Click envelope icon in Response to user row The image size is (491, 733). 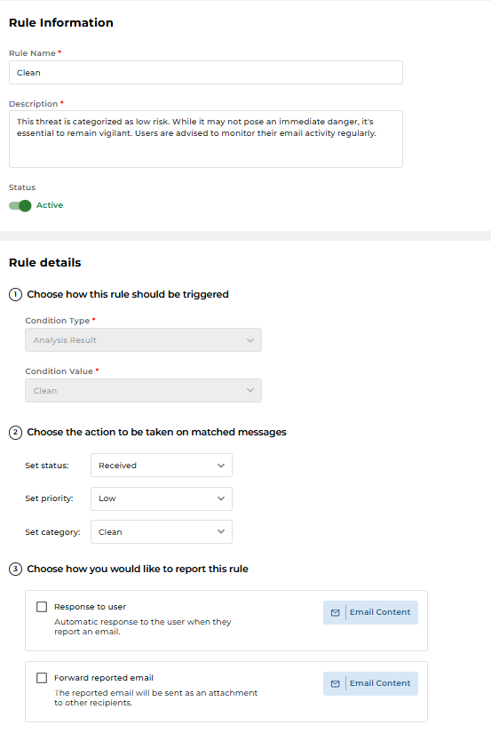[335, 612]
